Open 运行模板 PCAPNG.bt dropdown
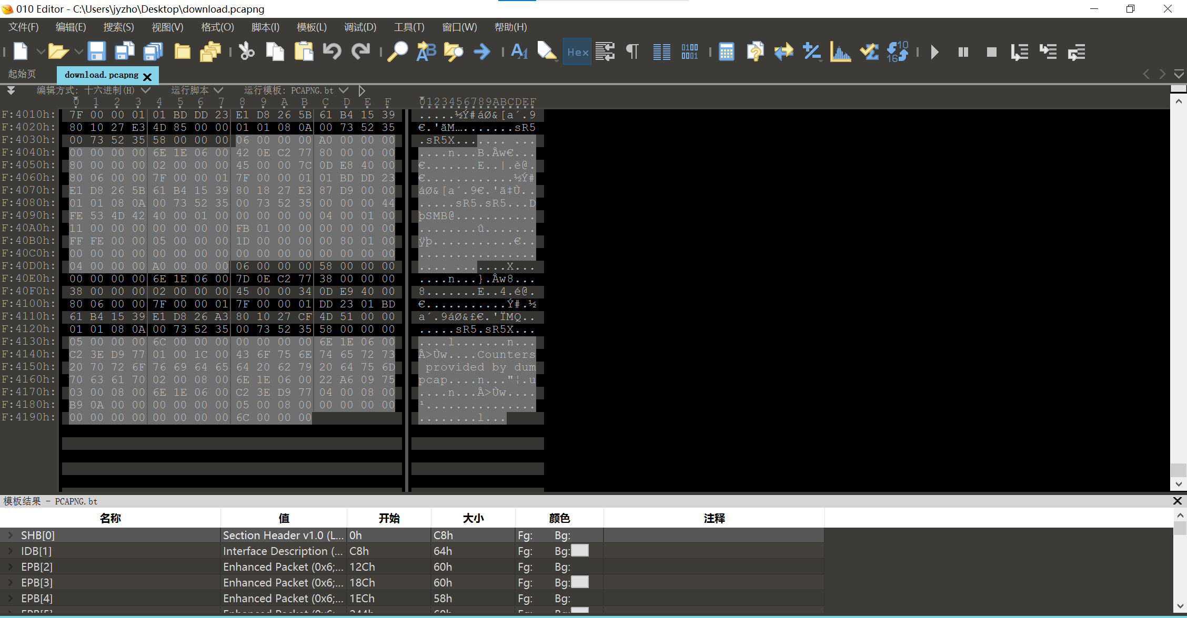This screenshot has width=1187, height=618. pos(344,90)
